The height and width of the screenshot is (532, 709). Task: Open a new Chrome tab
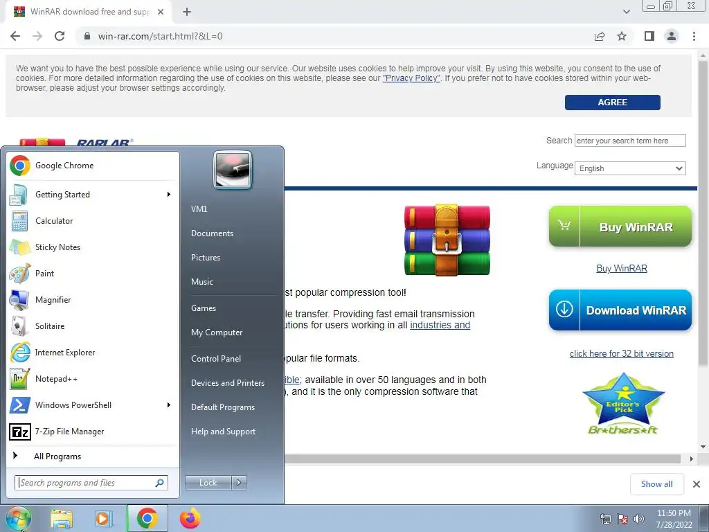(x=187, y=12)
